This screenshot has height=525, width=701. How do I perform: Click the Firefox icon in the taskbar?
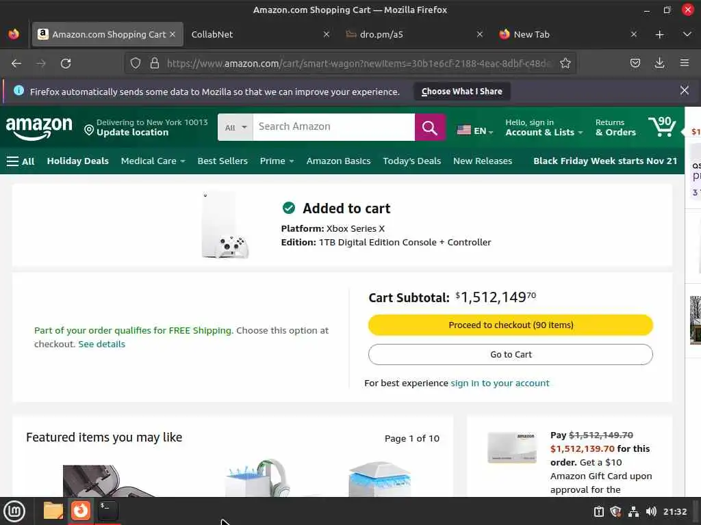(x=81, y=510)
